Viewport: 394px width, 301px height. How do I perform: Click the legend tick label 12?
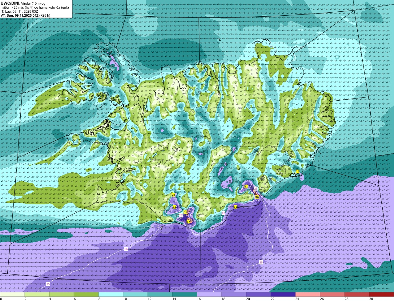tap(149, 299)
